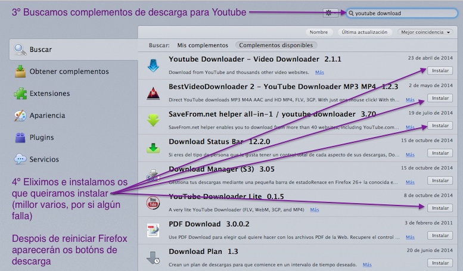Open Más link for BestVideoDownloader 2

tap(410, 100)
